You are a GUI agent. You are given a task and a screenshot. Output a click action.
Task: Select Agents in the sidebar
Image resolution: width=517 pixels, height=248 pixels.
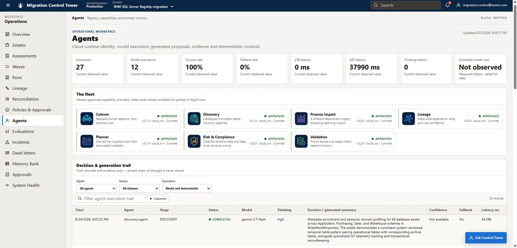tap(33, 120)
